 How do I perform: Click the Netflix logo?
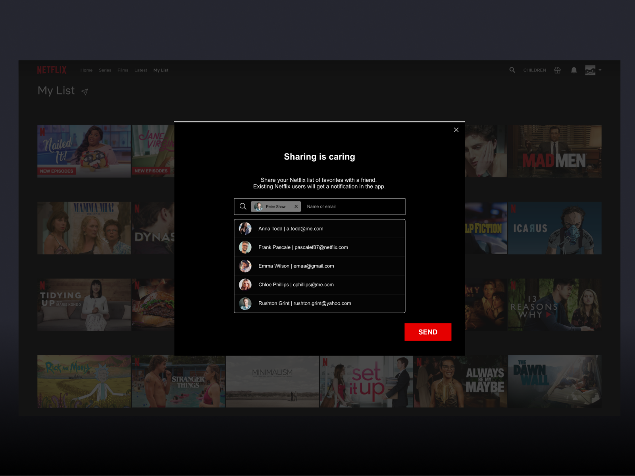(52, 70)
